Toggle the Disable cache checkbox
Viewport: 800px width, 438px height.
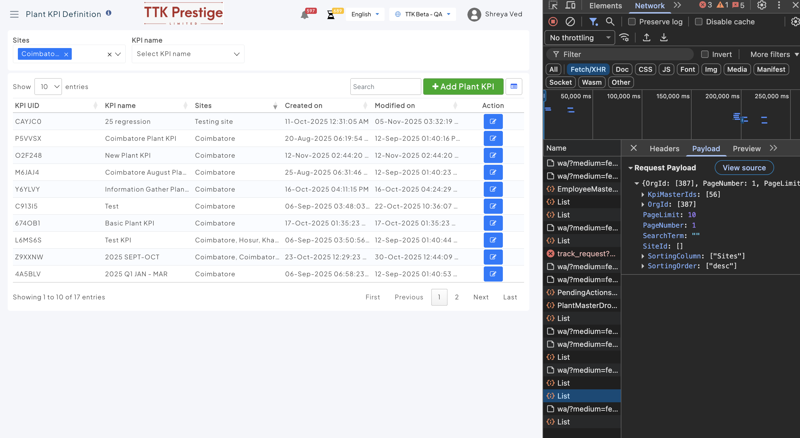coord(698,22)
